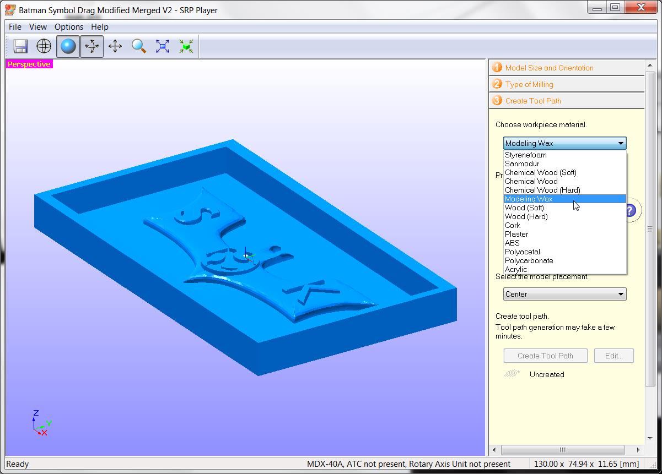Click the model dimensions in status bar
This screenshot has height=474, width=662.
(x=586, y=464)
